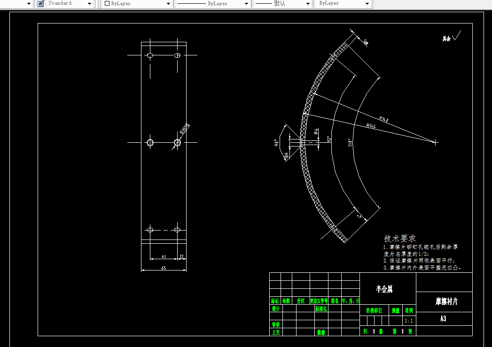This screenshot has height=347, width=492.
Task: Select the 41 dimension text
Action: [164, 256]
